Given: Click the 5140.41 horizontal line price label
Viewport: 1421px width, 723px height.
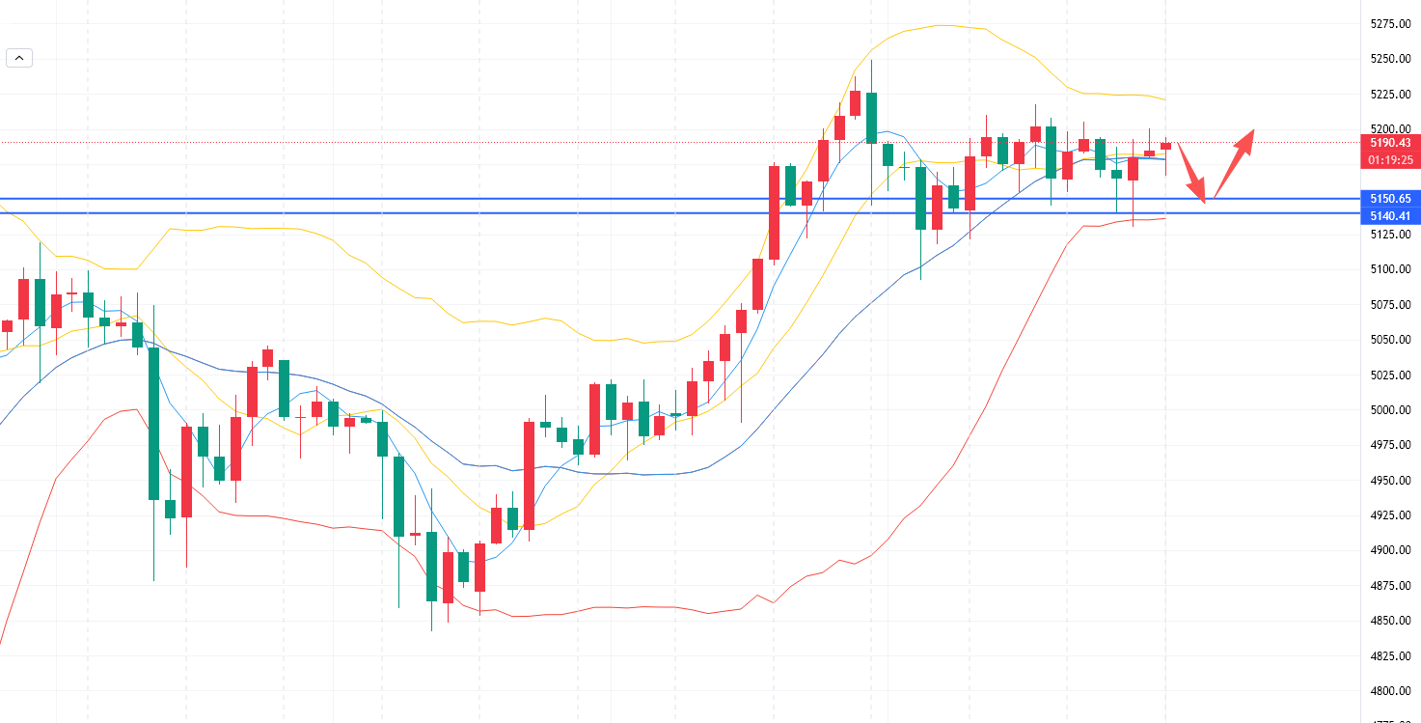Looking at the screenshot, I should tap(1389, 215).
